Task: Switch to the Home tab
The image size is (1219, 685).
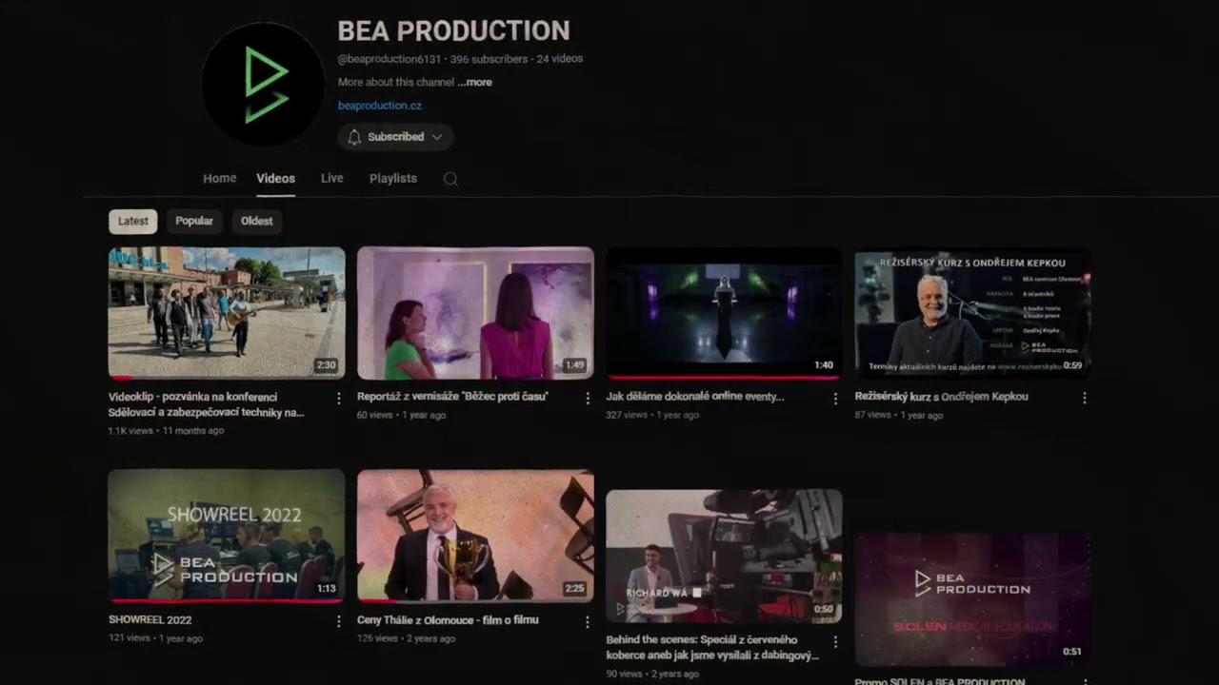Action: click(219, 178)
